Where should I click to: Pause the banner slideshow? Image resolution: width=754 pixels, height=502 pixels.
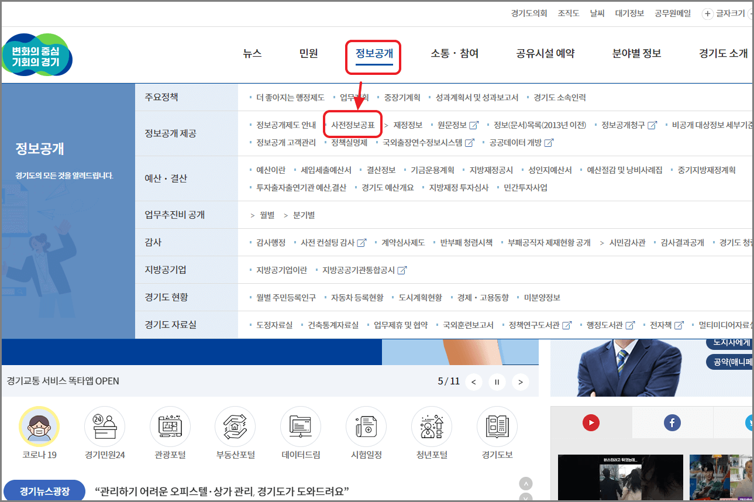(497, 381)
